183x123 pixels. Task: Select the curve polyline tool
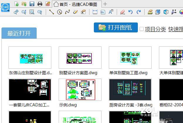click(x=67, y=12)
